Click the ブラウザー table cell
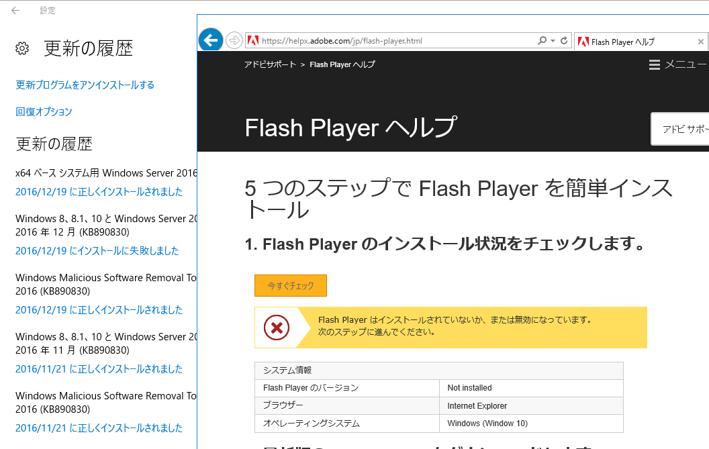Screen dimensions: 709x449 pyautogui.click(x=347, y=406)
